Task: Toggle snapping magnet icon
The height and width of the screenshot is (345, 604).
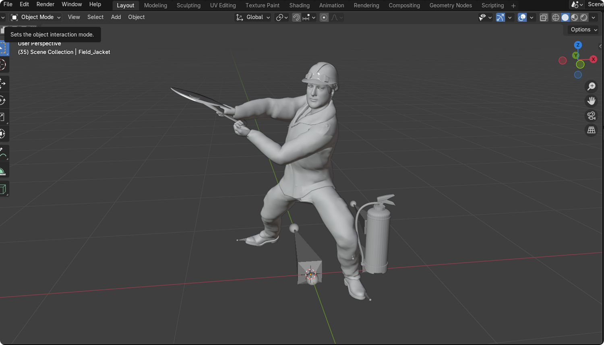Action: 296,17
